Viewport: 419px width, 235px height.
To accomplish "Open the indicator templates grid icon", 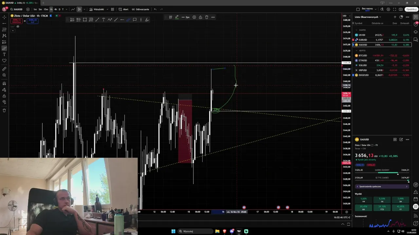I will pos(113,9).
